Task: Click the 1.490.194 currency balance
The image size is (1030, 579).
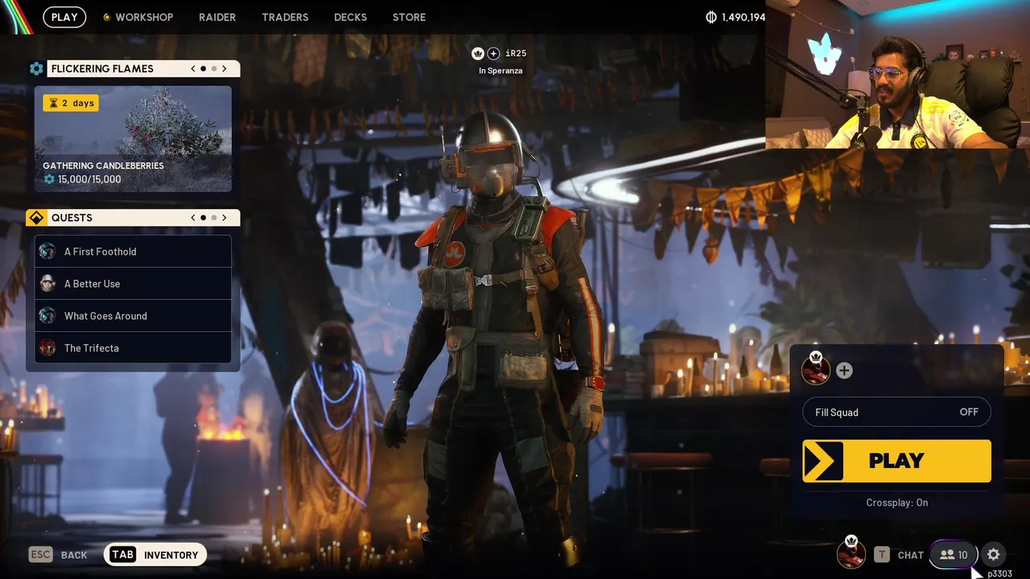Action: (743, 17)
